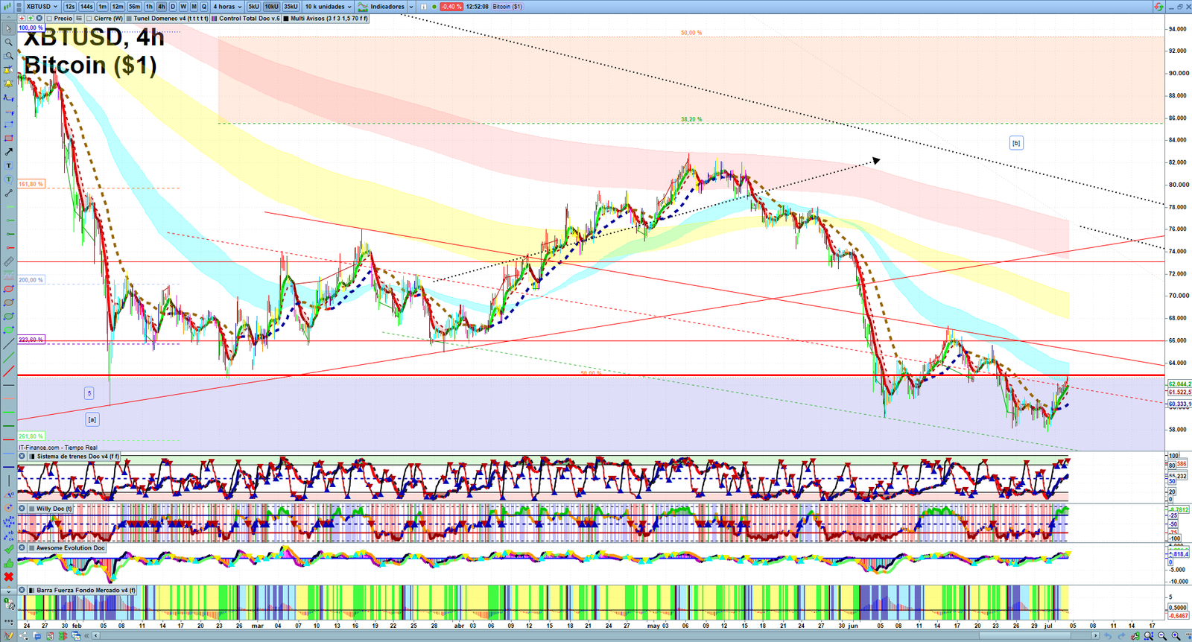Screen dimensions: 1192x642
Task: Toggle the Cierre (W) checkbox
Action: [89, 19]
